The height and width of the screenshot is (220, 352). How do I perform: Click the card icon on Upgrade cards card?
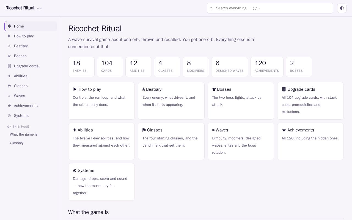click(x=284, y=89)
